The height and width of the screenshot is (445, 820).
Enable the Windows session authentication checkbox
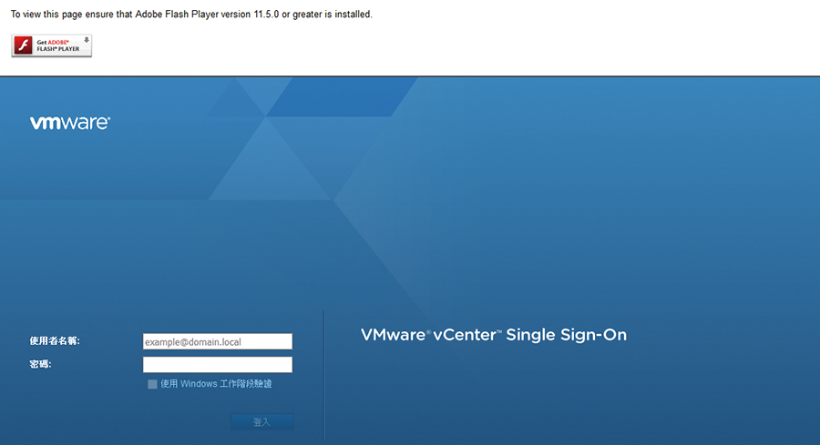click(152, 384)
